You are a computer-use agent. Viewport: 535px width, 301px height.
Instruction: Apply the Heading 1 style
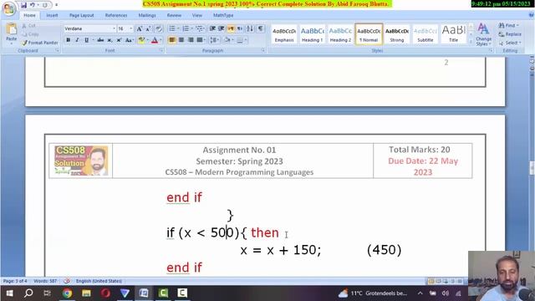click(x=312, y=34)
